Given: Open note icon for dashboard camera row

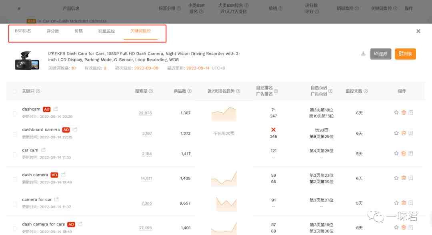Looking at the screenshot, I should click(x=411, y=133).
